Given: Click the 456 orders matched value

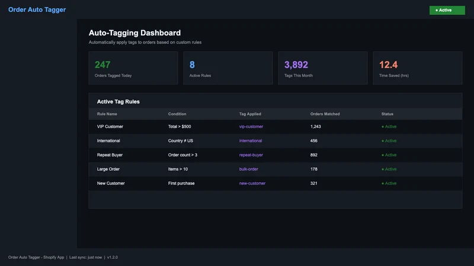Looking at the screenshot, I should (314, 141).
